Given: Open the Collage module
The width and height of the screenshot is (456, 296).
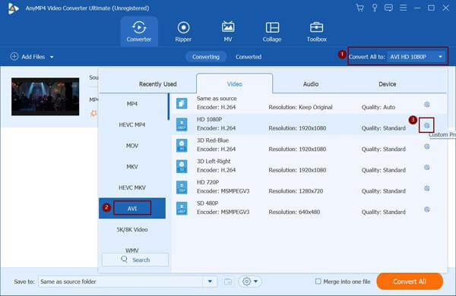Looking at the screenshot, I should pos(272,31).
